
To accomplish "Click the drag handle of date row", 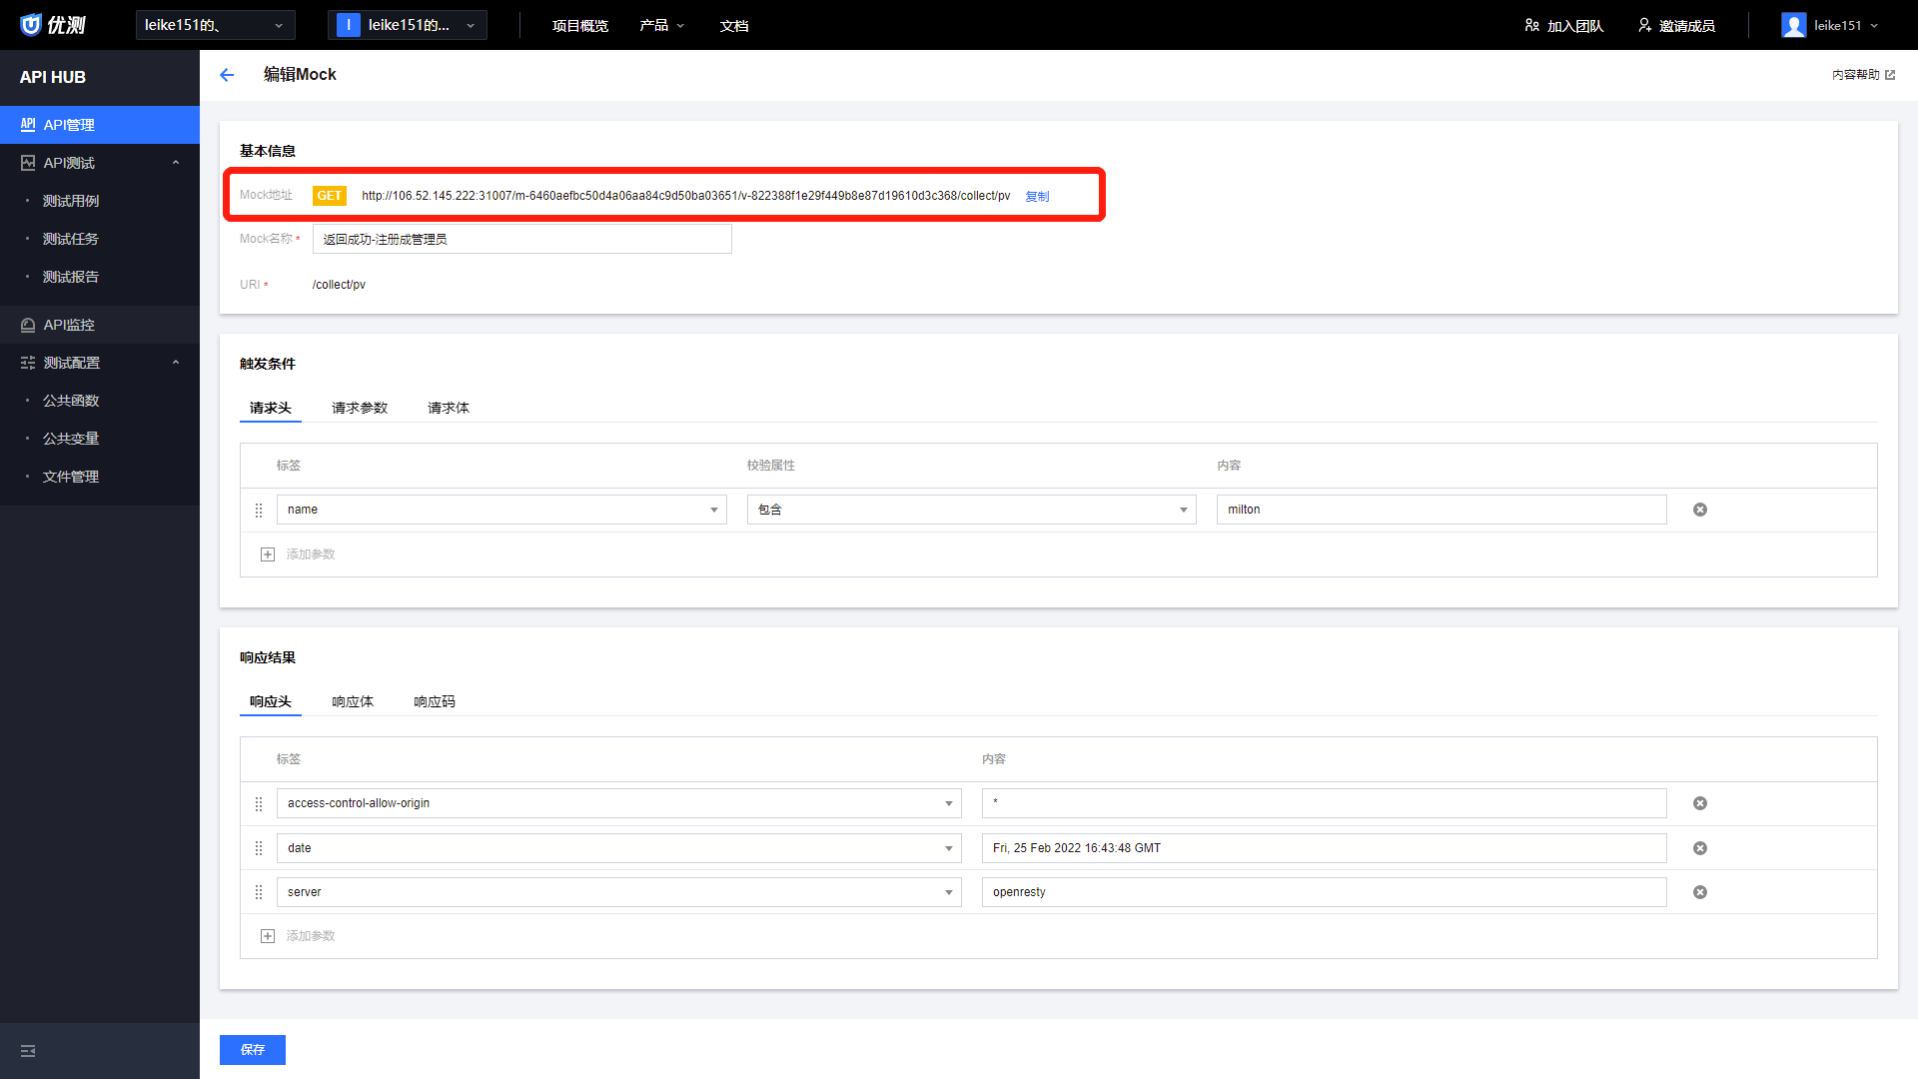I will (259, 848).
